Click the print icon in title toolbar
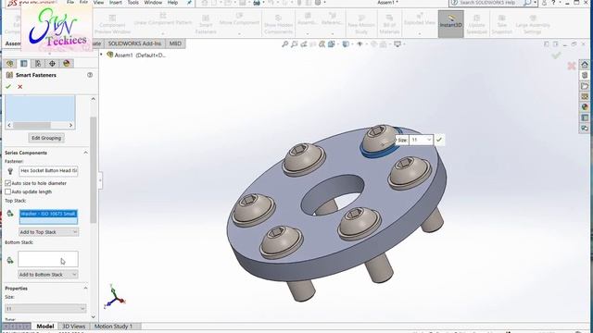593x333 pixels. click(257, 3)
